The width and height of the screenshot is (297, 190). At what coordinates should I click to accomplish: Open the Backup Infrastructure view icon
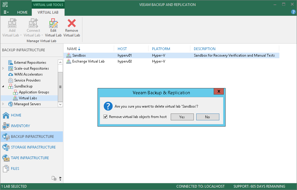pyautogui.click(x=6, y=137)
